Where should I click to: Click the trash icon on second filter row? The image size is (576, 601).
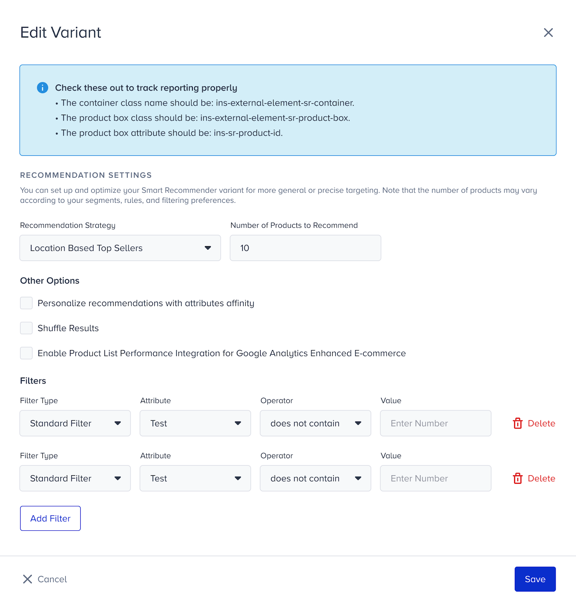[518, 479]
